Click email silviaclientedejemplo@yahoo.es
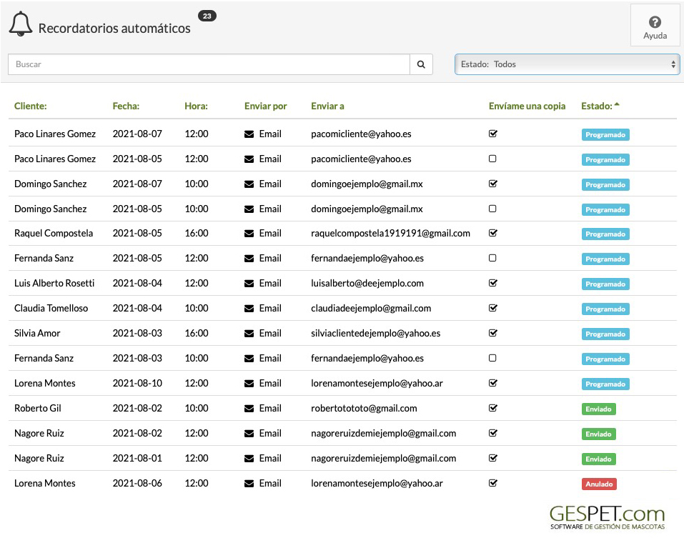684x538 pixels. point(375,333)
